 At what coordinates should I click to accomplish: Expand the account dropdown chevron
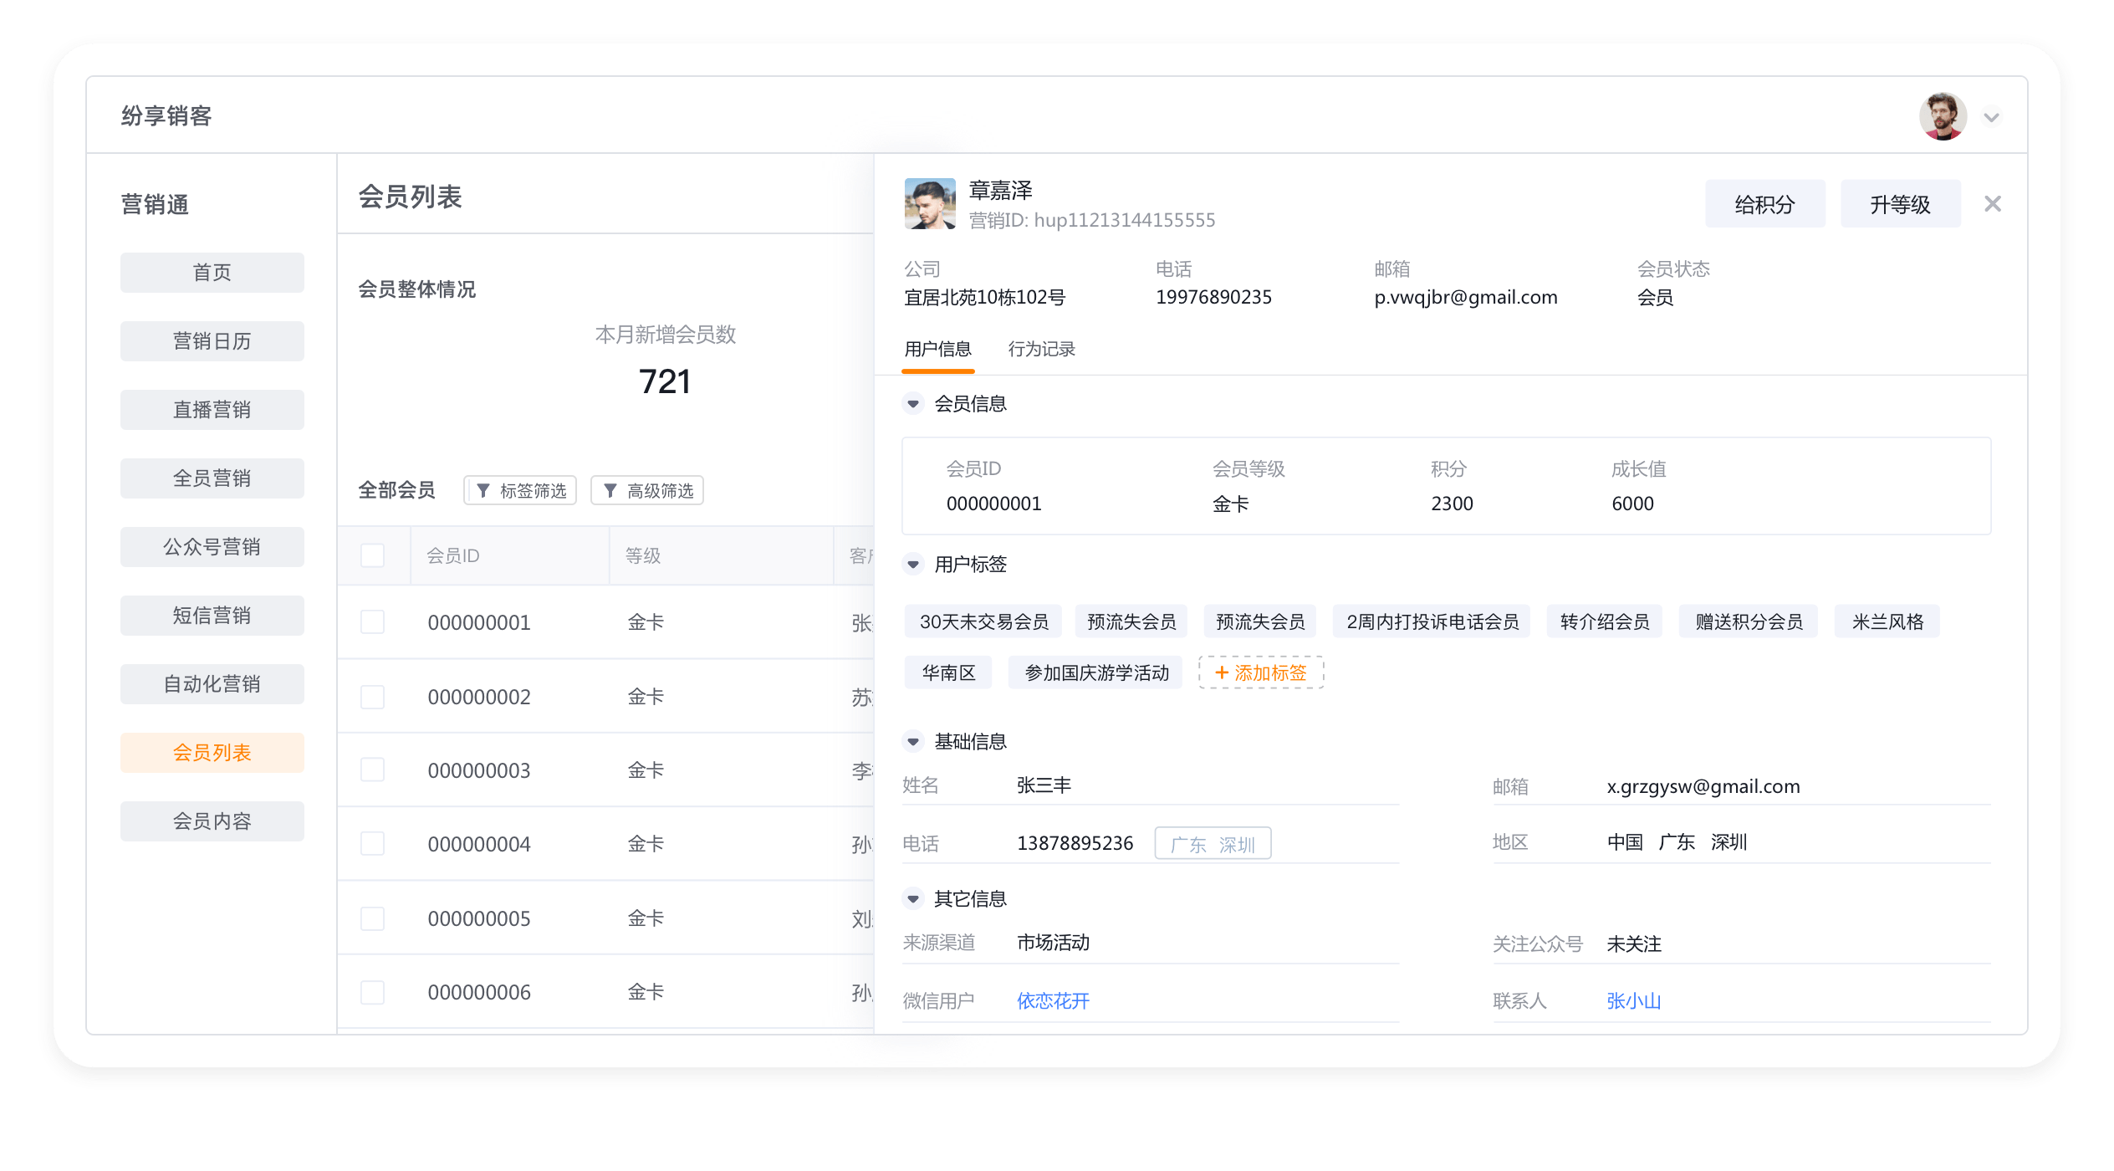pyautogui.click(x=1991, y=118)
